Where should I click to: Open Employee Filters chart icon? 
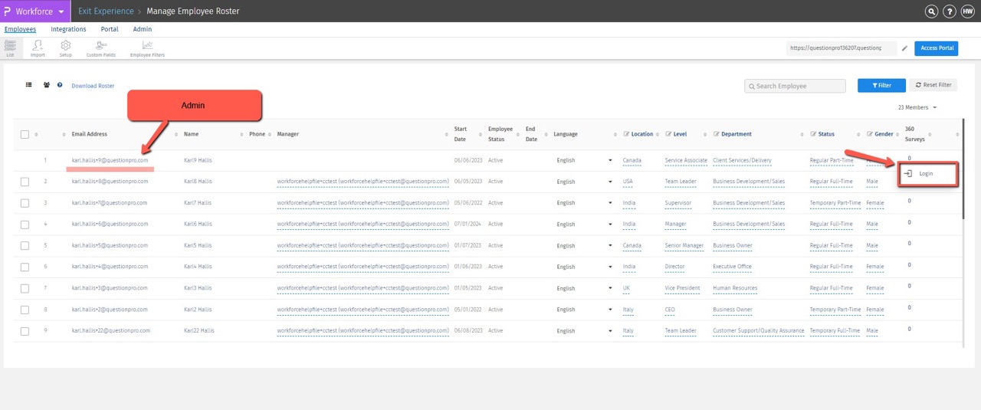[147, 48]
